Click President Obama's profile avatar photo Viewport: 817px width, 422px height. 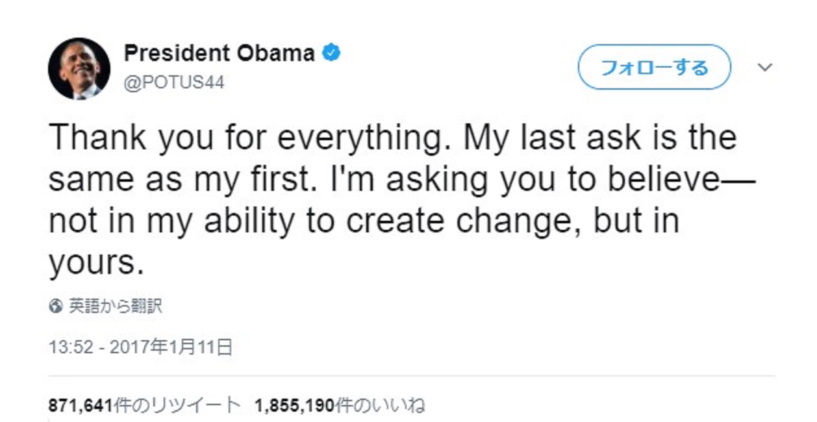coord(79,68)
